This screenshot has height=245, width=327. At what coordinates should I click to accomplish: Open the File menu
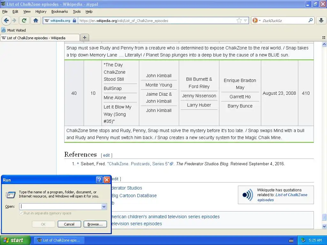point(5,11)
